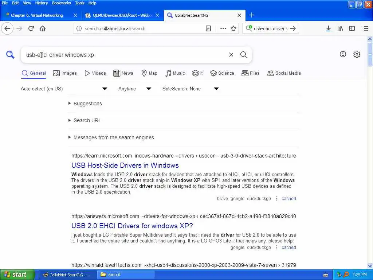
Task: Open a new browser tab
Action: [251, 15]
